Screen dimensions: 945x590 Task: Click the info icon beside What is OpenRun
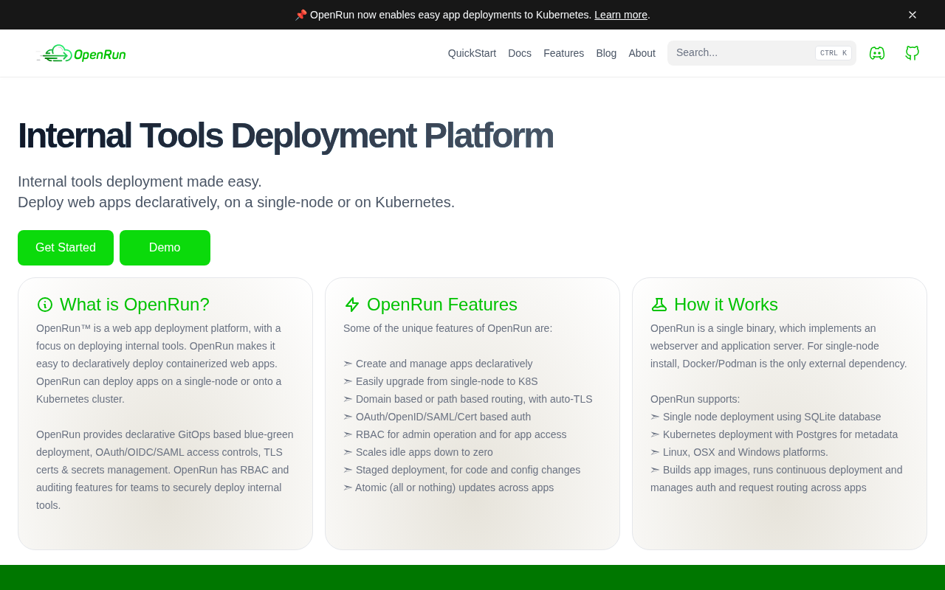click(45, 305)
